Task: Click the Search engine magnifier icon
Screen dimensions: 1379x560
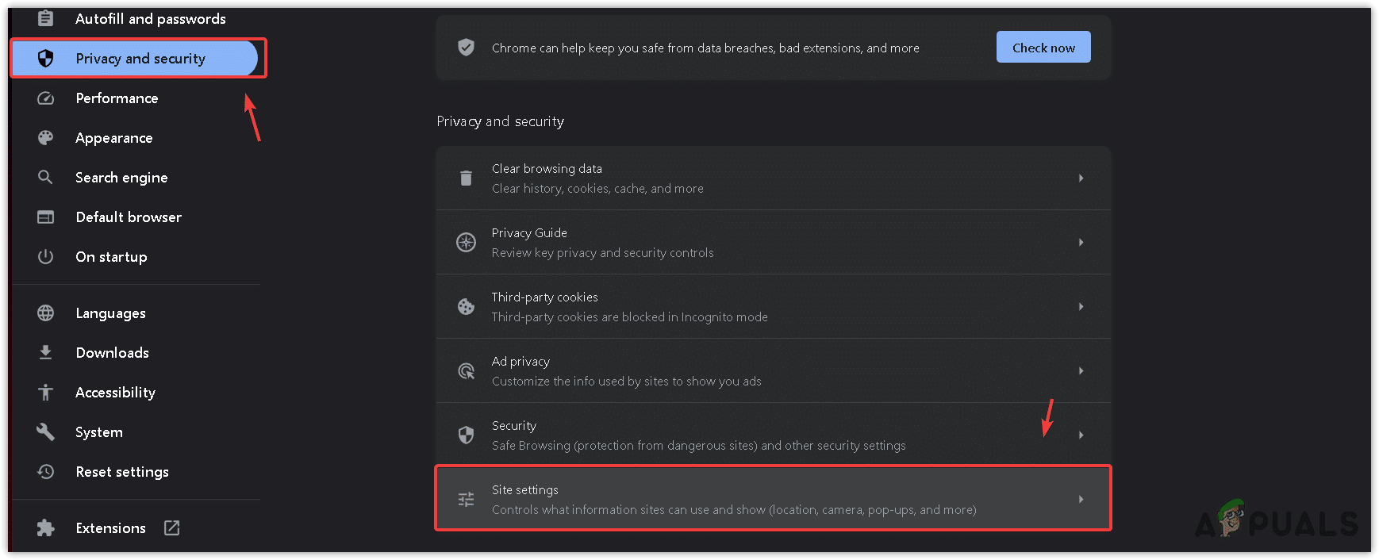Action: pyautogui.click(x=46, y=178)
